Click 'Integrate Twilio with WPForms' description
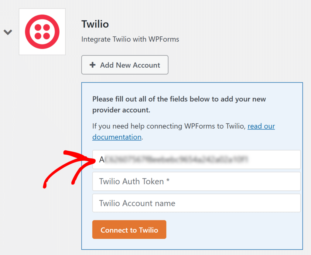Viewport: 311px width, 255px height. [x=130, y=39]
